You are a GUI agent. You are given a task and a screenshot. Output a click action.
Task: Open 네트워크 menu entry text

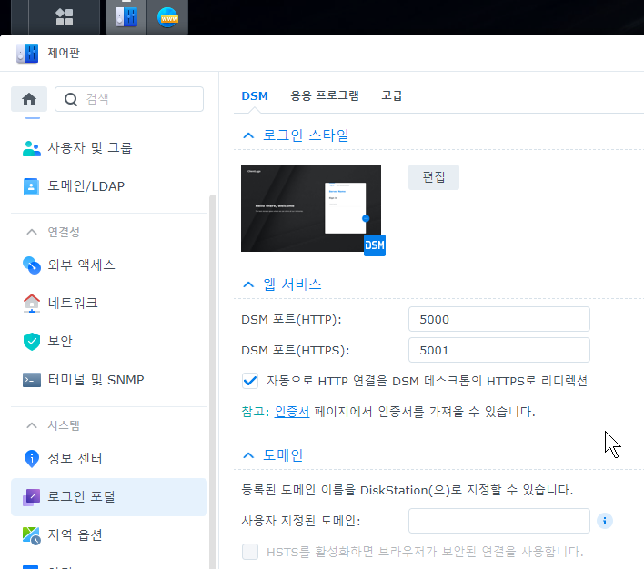point(73,303)
